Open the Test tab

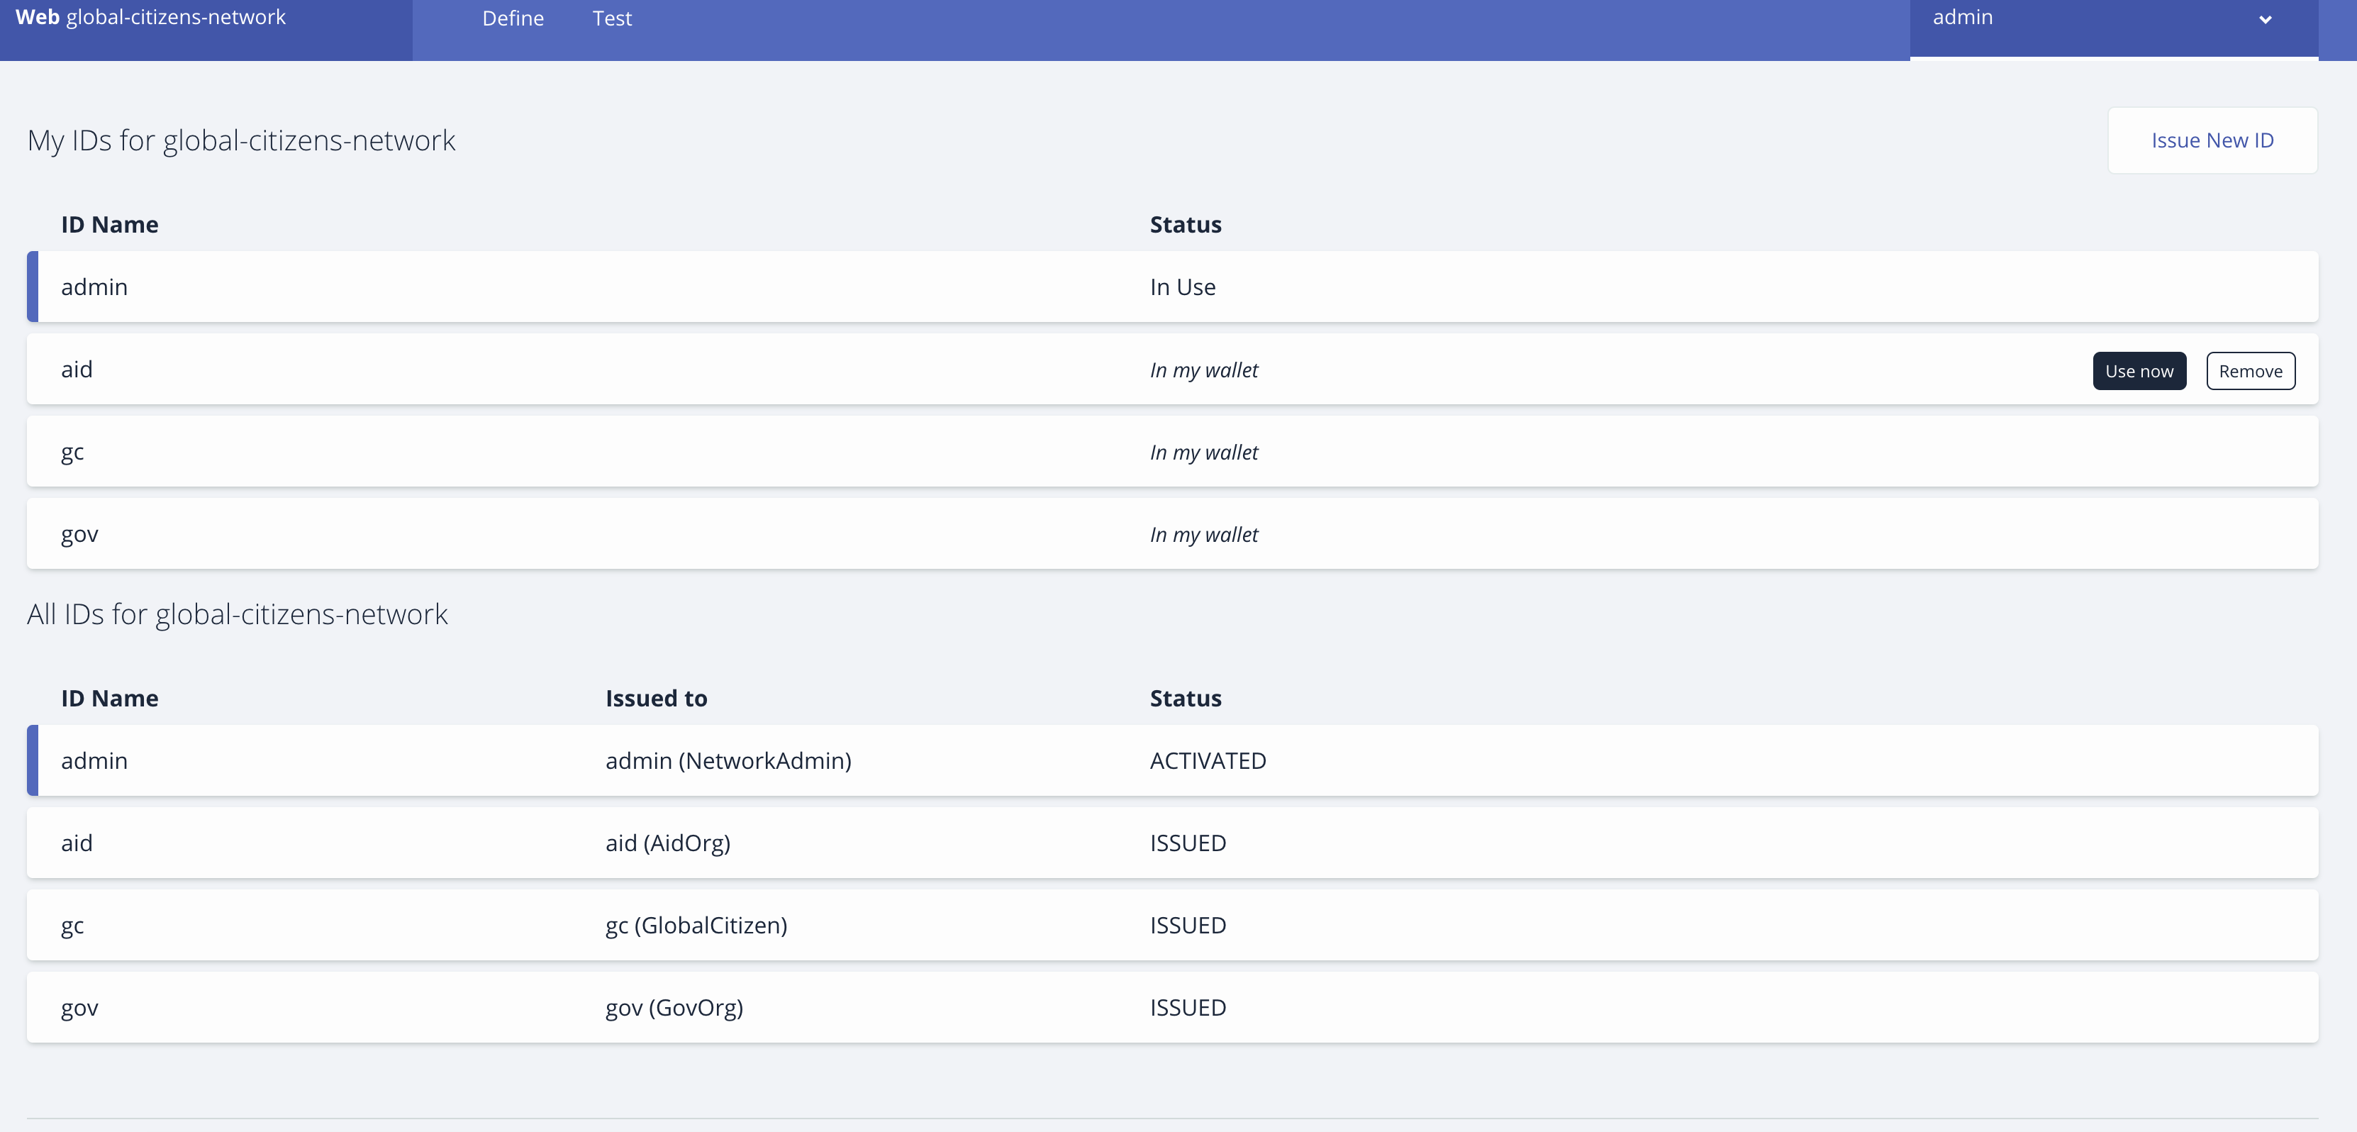pos(611,18)
